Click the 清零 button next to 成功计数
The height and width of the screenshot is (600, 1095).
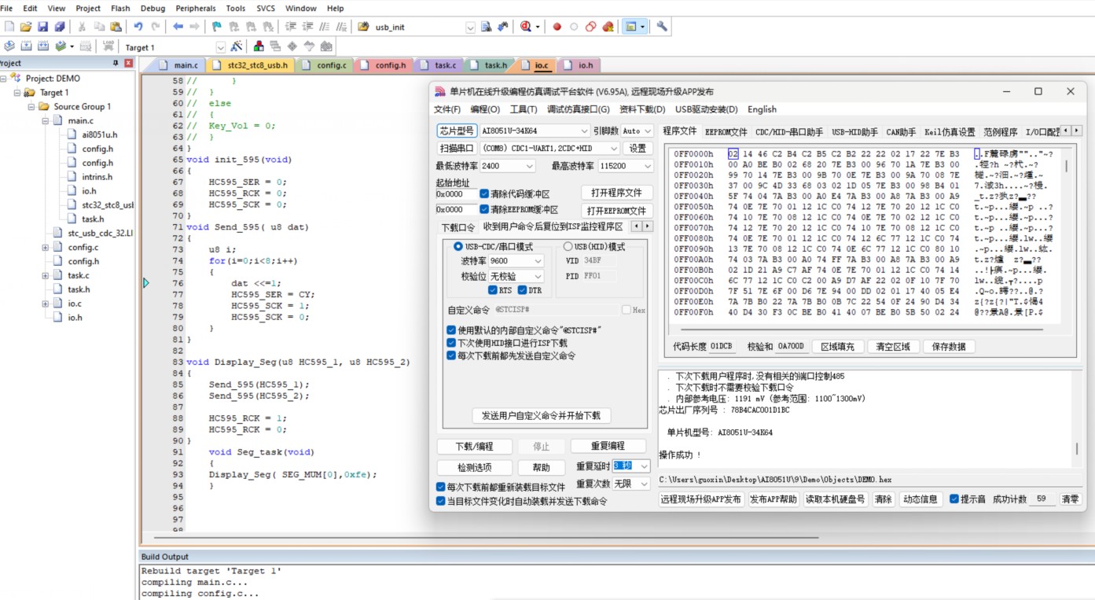click(1070, 499)
